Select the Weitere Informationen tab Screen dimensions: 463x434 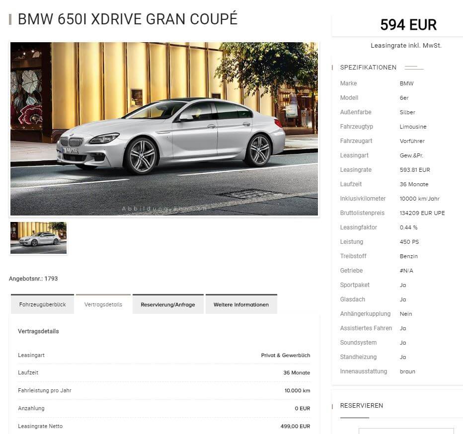[241, 304]
